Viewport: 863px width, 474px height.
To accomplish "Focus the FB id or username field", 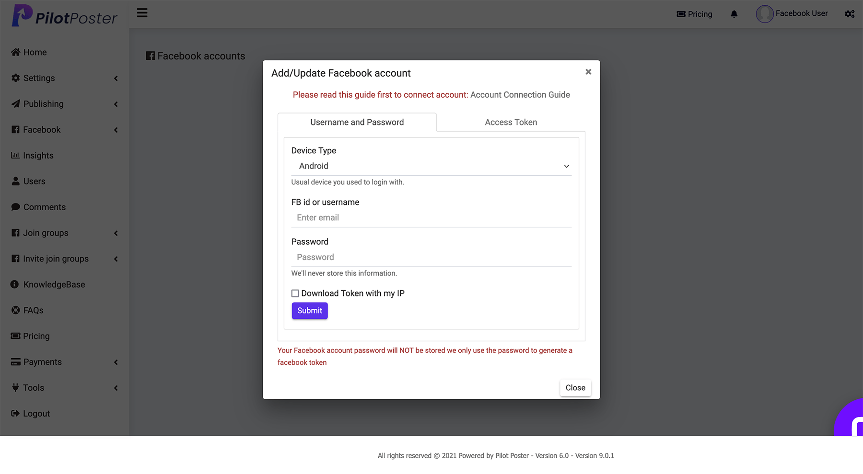I will pos(431,218).
